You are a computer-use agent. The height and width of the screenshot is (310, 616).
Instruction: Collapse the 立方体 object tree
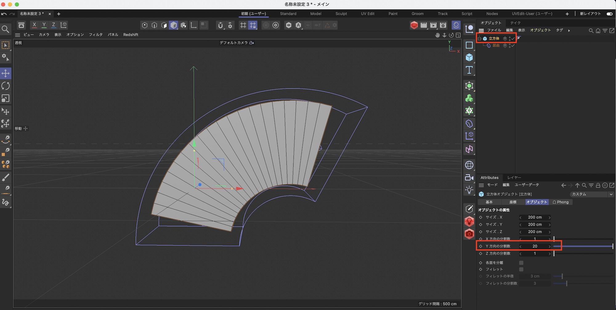point(480,38)
